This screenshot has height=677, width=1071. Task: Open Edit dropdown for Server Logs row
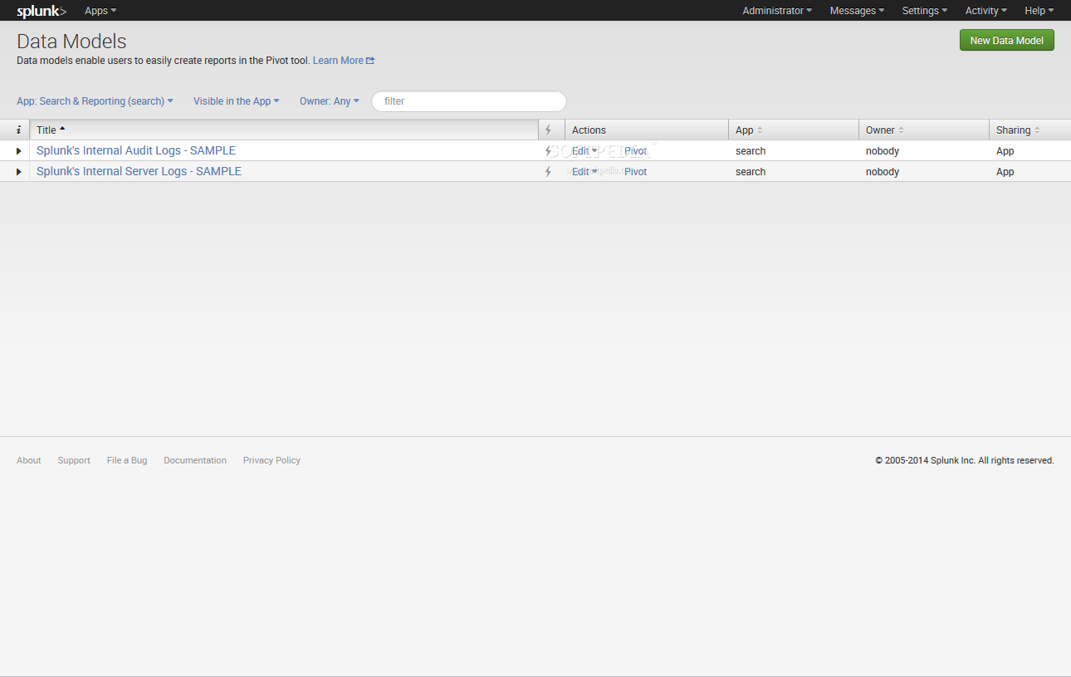[x=584, y=172]
